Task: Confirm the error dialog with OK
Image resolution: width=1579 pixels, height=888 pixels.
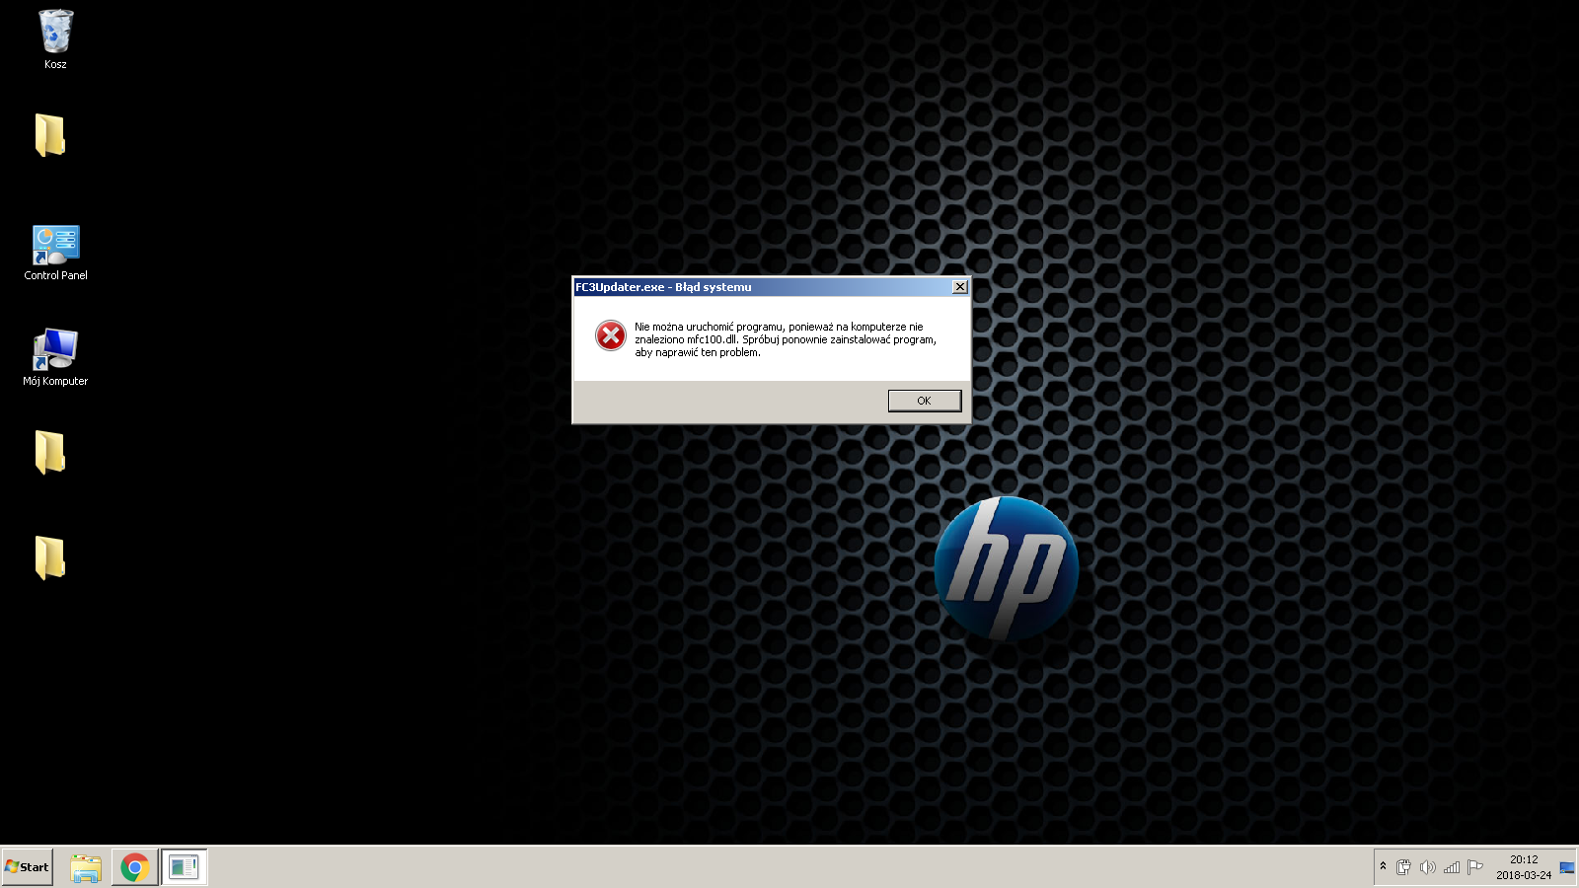Action: (x=925, y=401)
